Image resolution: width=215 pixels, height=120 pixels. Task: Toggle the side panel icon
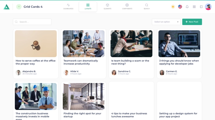click(x=201, y=7)
